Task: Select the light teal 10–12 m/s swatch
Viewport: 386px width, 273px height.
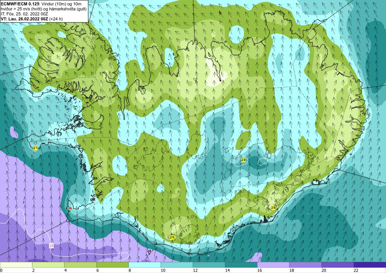Action: (177, 265)
